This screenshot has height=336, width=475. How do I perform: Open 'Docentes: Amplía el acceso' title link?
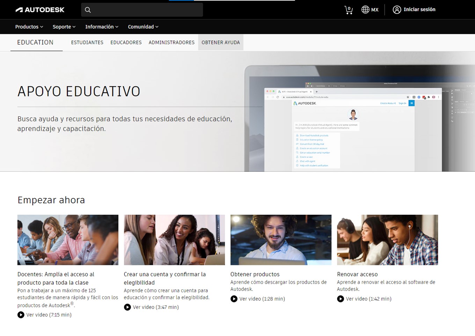tap(56, 278)
